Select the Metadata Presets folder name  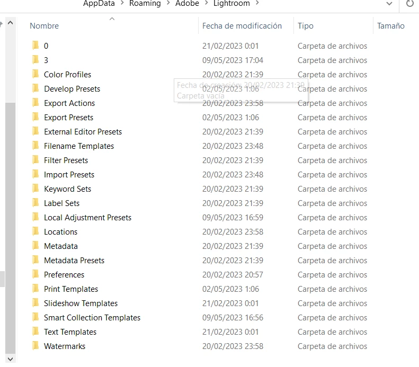pyautogui.click(x=74, y=261)
